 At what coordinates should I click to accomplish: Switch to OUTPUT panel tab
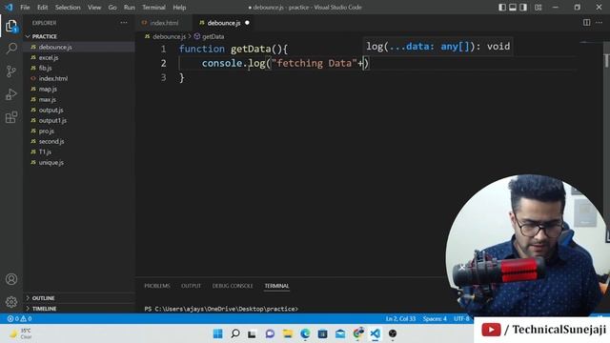[x=191, y=286]
